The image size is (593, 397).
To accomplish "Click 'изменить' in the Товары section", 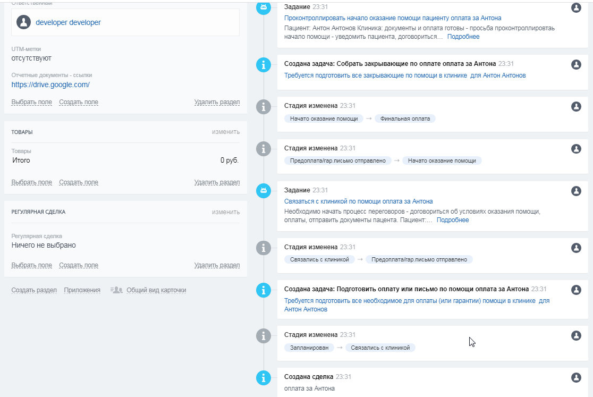I will [x=225, y=132].
